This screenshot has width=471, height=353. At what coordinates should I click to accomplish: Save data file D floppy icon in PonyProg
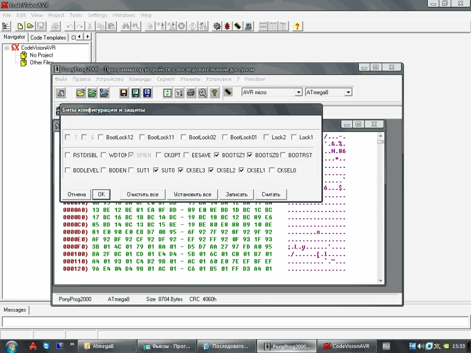(x=147, y=93)
